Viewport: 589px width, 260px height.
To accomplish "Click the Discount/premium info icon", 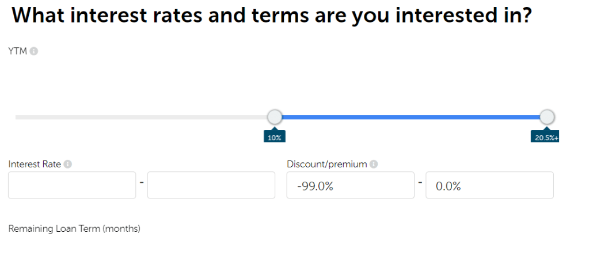I will click(x=374, y=165).
